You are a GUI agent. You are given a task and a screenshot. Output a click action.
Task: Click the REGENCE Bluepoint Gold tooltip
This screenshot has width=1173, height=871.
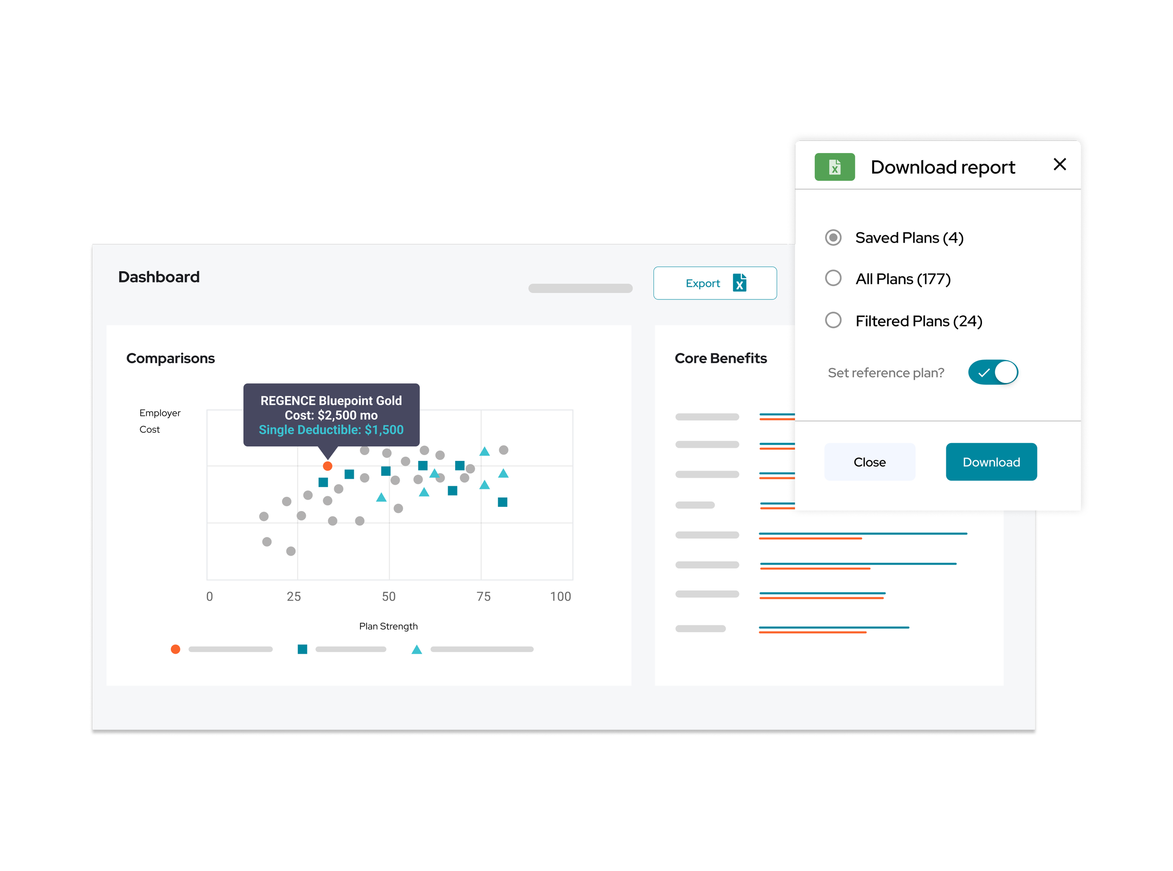[331, 415]
